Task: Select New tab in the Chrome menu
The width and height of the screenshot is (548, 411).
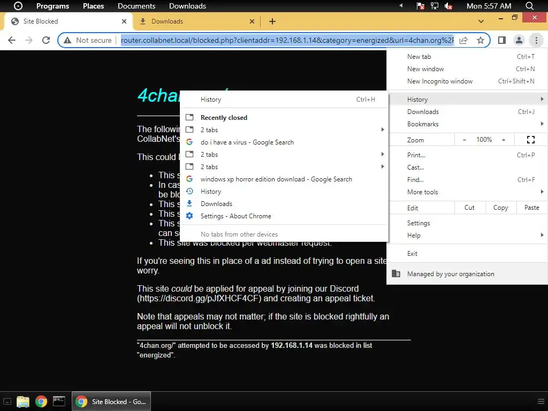Action: [467, 57]
